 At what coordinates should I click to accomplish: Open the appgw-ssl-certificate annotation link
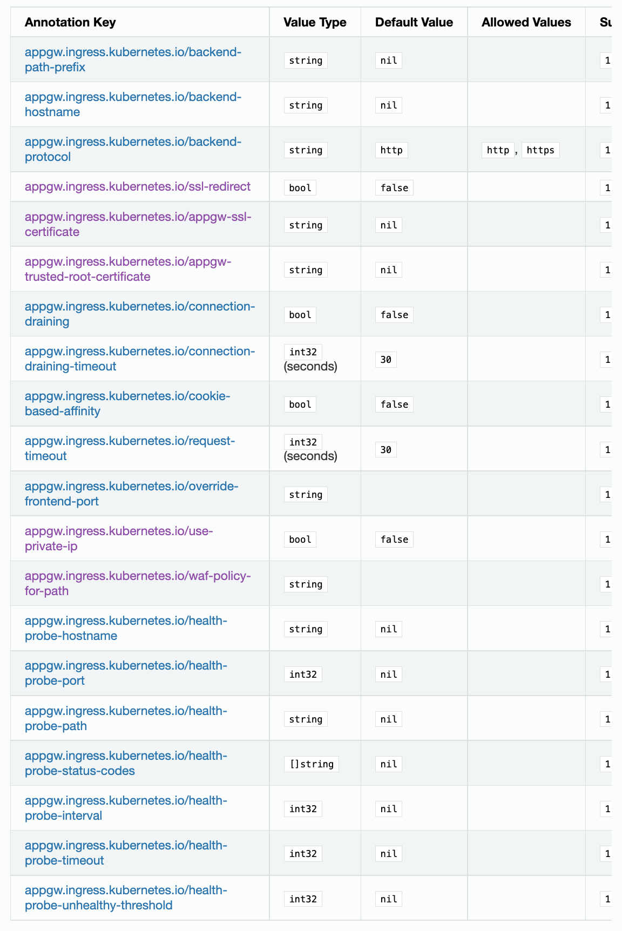click(138, 224)
